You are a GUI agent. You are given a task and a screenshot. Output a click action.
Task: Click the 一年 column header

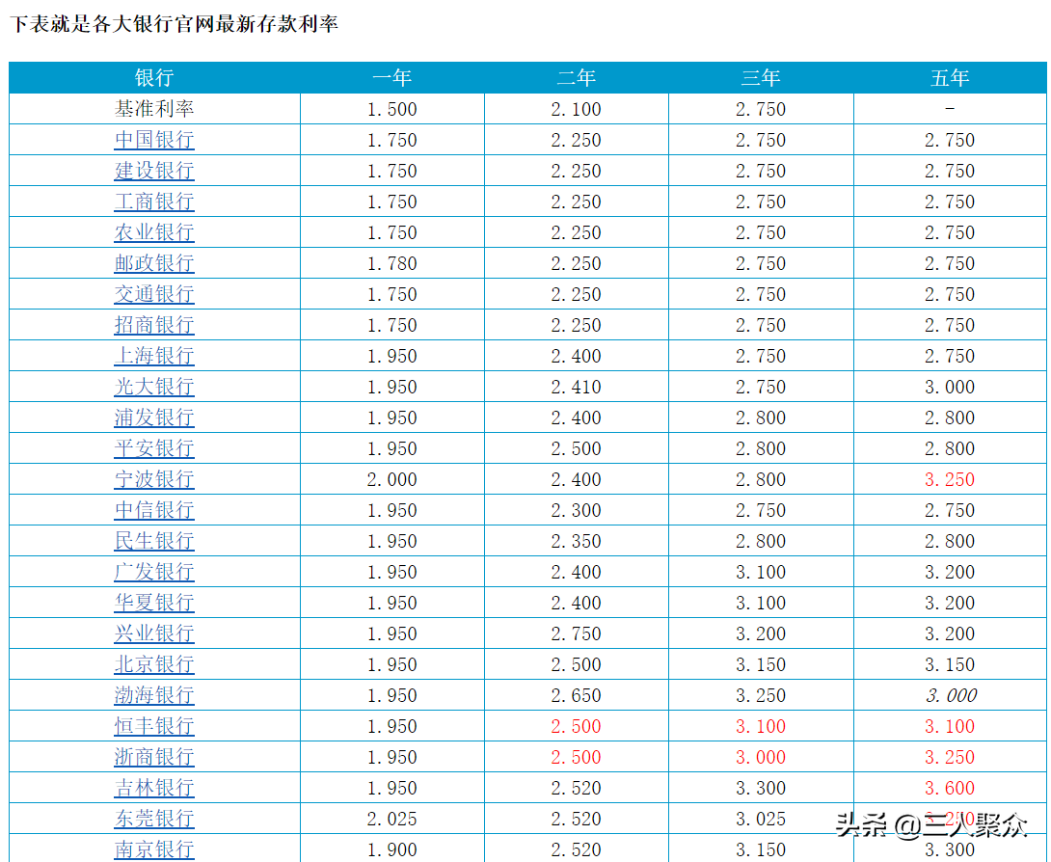point(392,78)
